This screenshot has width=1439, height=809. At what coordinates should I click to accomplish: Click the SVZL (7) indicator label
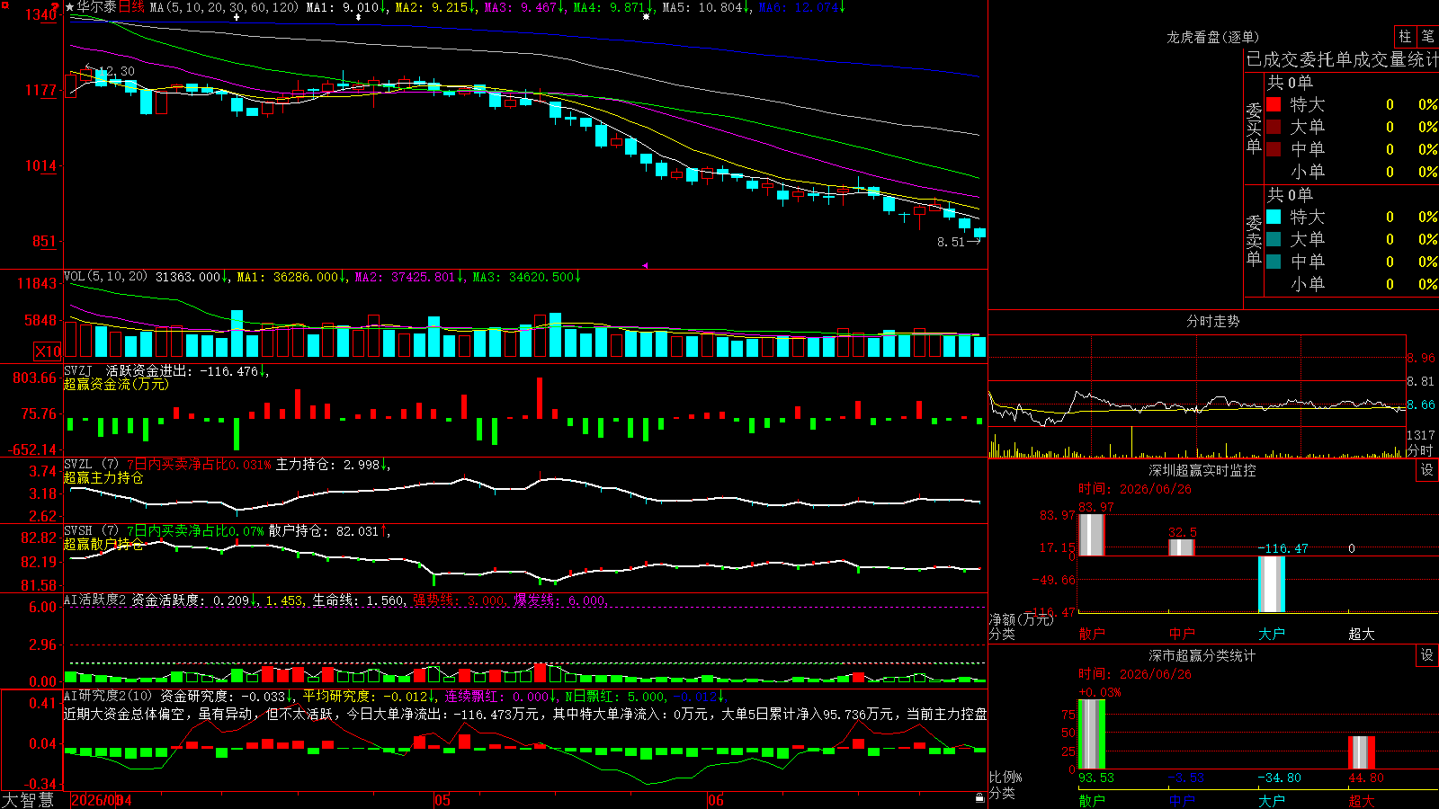tap(91, 464)
